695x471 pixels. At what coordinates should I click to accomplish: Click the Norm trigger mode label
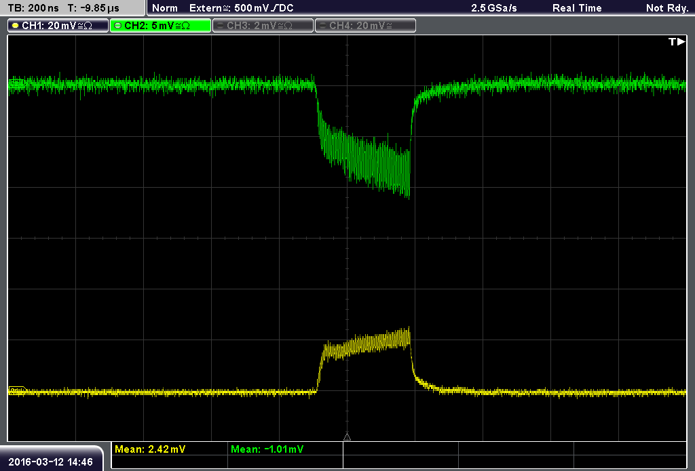coord(165,8)
